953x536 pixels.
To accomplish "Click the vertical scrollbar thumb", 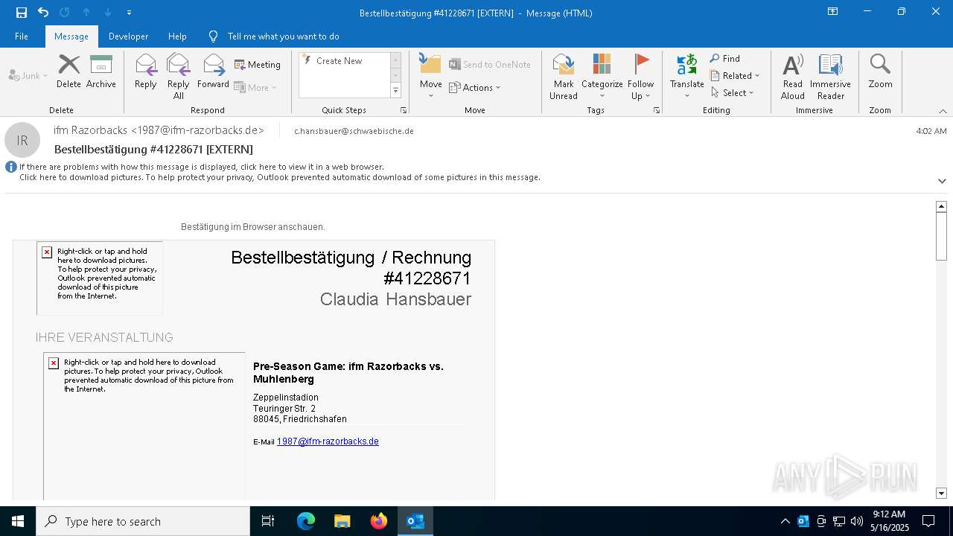I will pyautogui.click(x=941, y=236).
